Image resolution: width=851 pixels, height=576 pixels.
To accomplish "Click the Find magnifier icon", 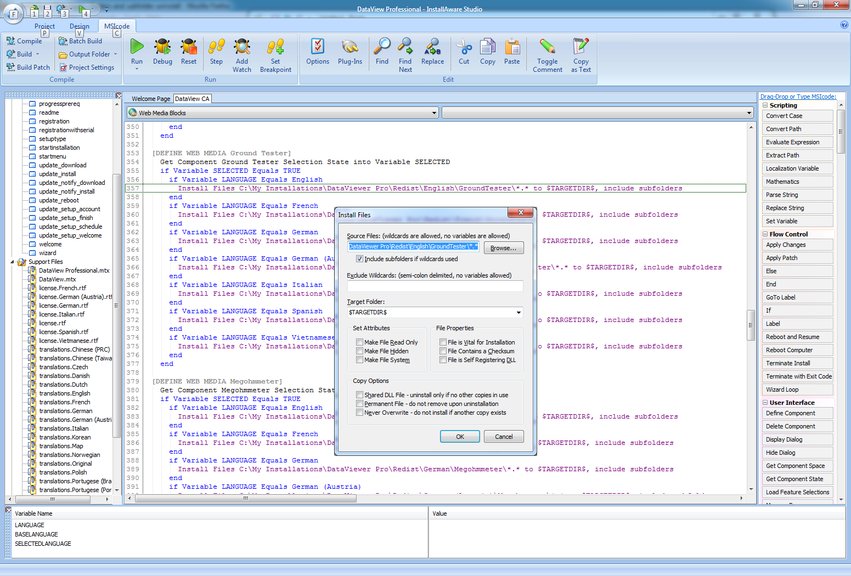I will [x=382, y=46].
